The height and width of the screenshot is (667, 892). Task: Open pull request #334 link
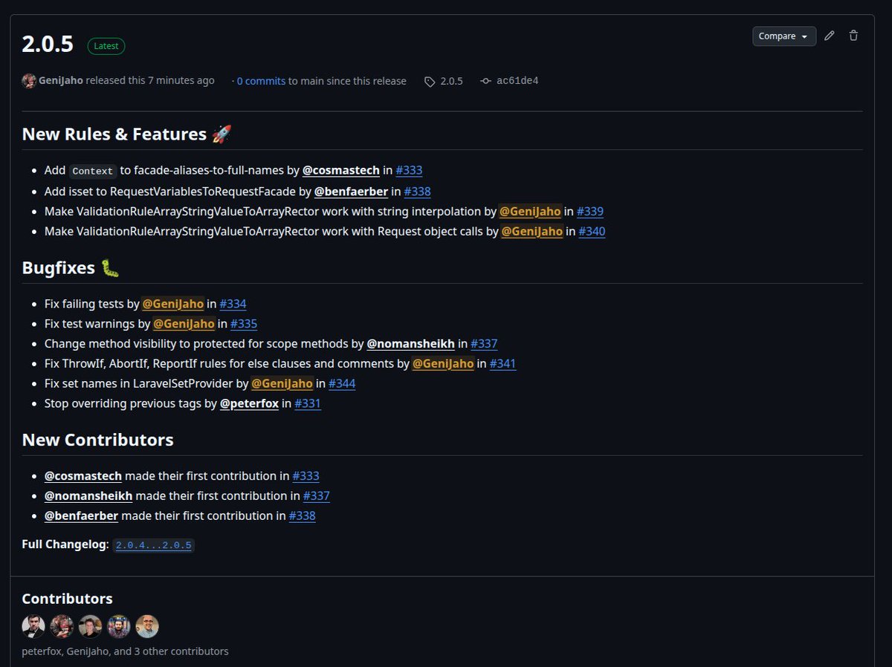(x=233, y=303)
